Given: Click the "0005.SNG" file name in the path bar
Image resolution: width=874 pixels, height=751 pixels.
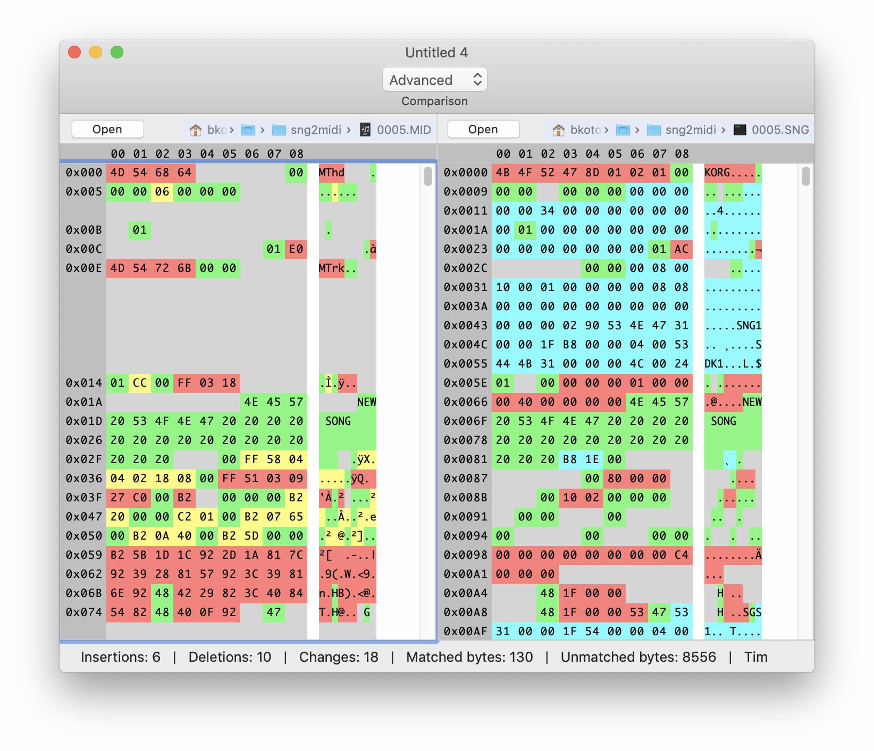Looking at the screenshot, I should click(x=780, y=130).
